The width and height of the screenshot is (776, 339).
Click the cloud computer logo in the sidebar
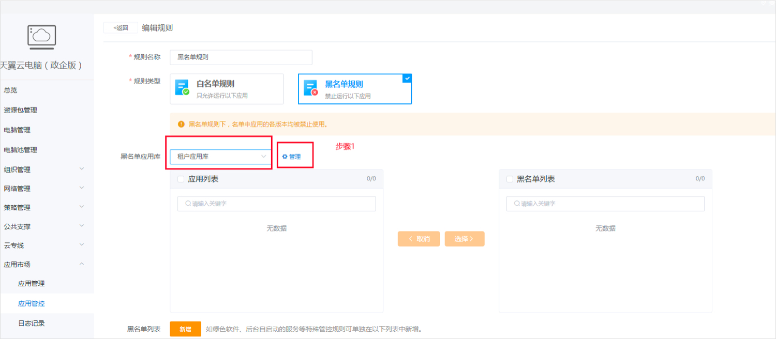point(42,37)
